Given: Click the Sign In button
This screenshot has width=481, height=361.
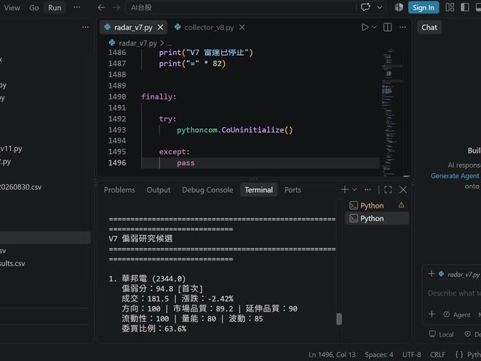Looking at the screenshot, I should click(423, 8).
